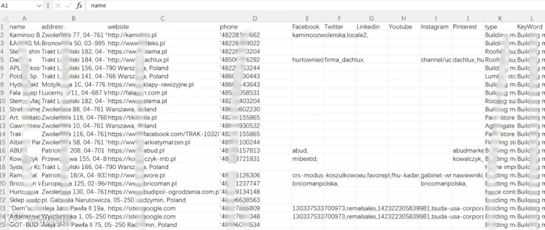Image resolution: width=545 pixels, height=230 pixels.
Task: Click the 'Facebook' header cell
Action: point(307,27)
